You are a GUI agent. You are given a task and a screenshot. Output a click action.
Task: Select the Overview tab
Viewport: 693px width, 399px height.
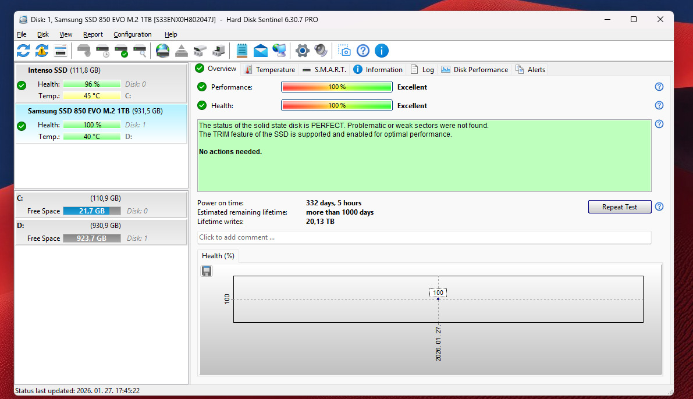tap(216, 69)
